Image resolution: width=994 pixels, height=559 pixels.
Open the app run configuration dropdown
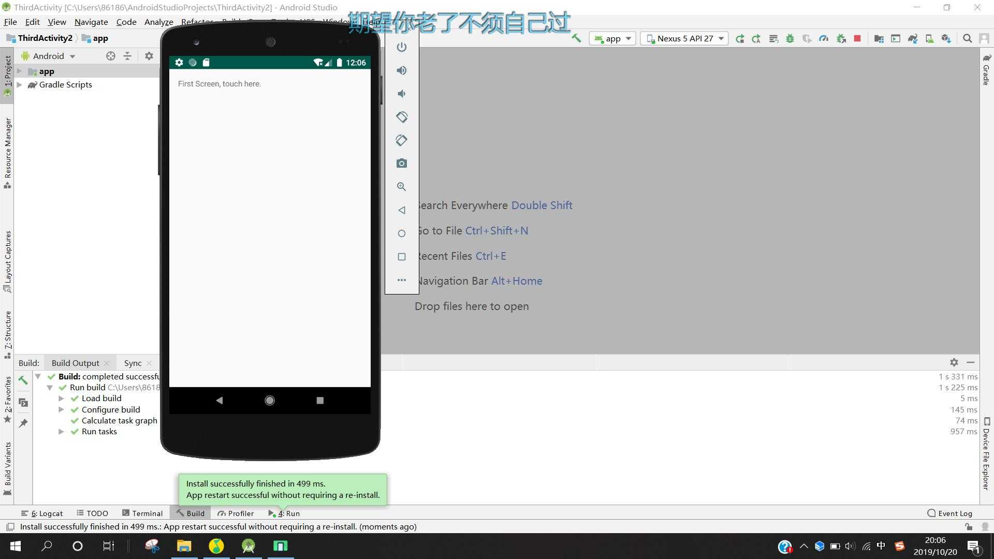pos(612,38)
